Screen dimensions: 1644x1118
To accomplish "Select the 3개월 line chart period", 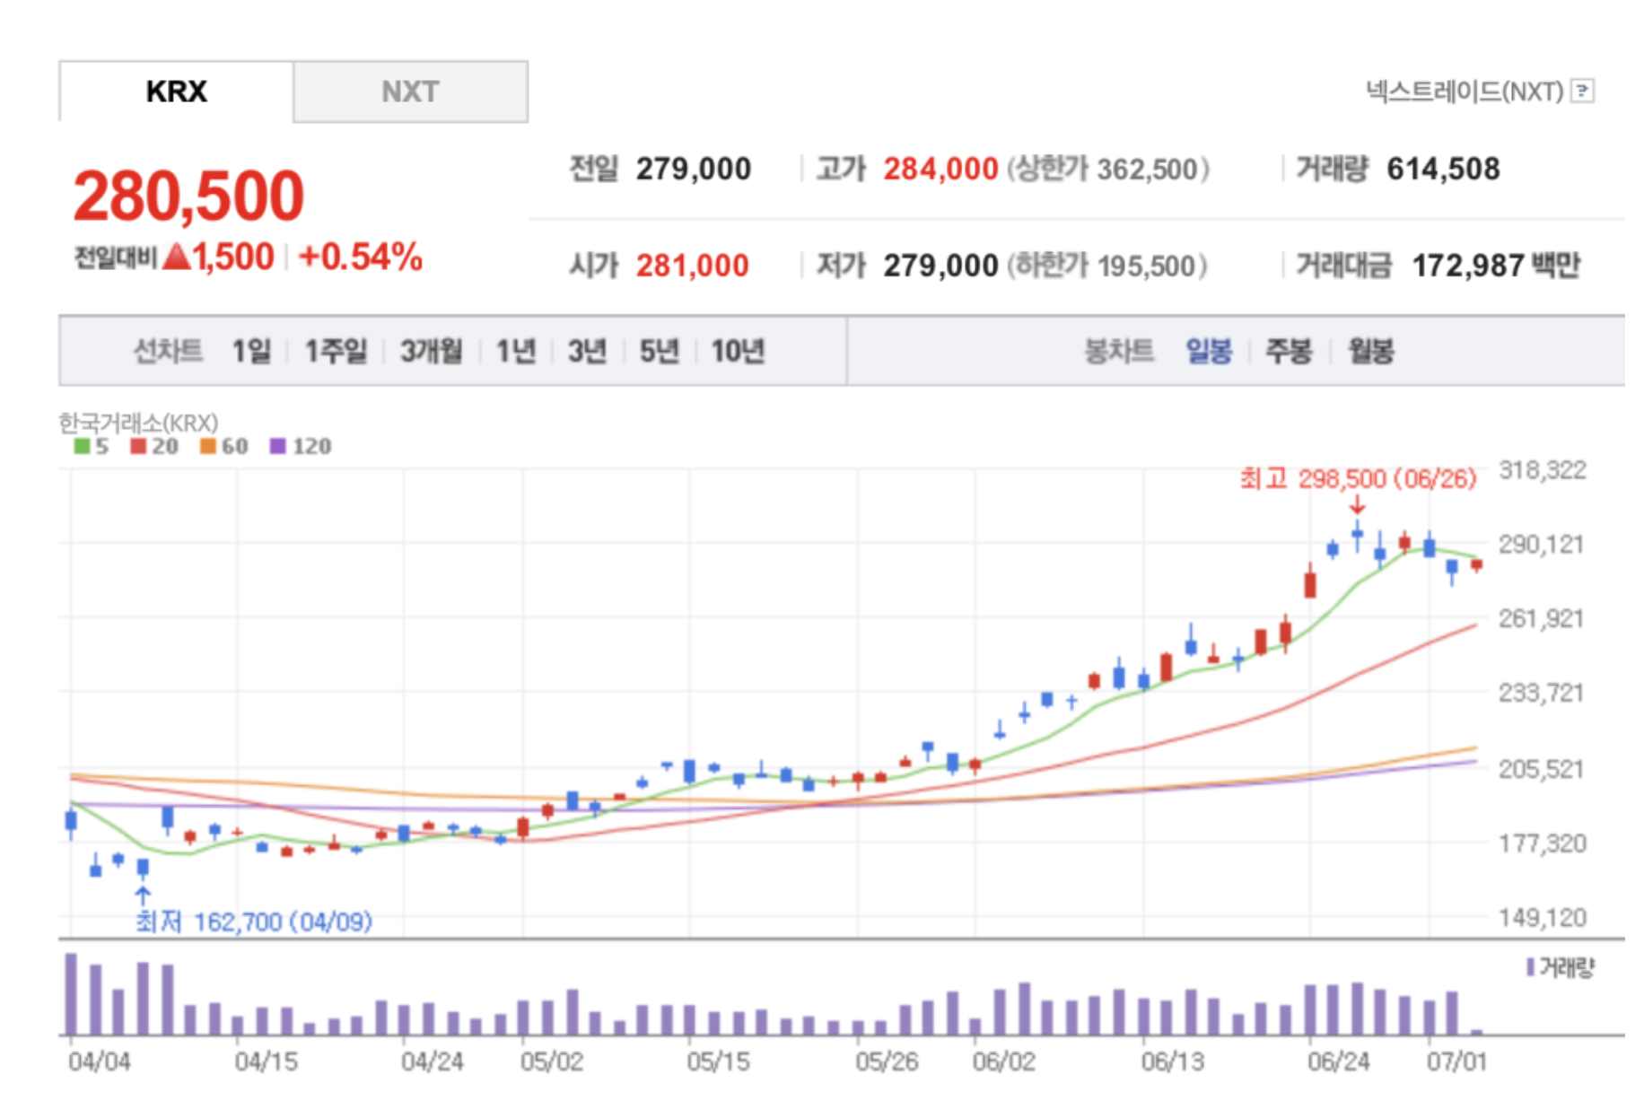I will point(432,351).
